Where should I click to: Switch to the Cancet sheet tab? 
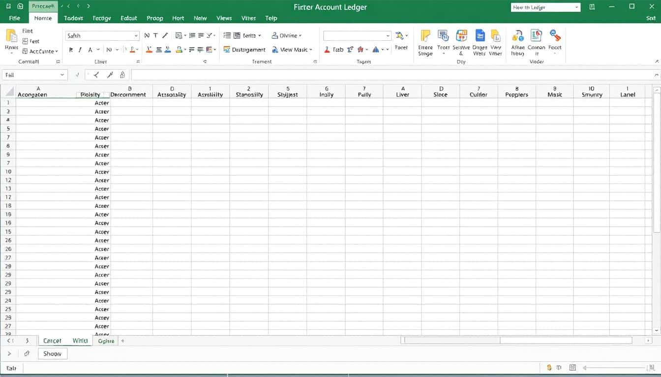(52, 341)
